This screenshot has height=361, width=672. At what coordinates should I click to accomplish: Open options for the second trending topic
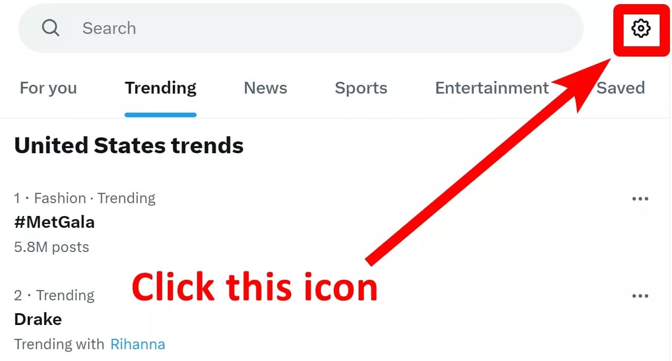click(x=640, y=295)
